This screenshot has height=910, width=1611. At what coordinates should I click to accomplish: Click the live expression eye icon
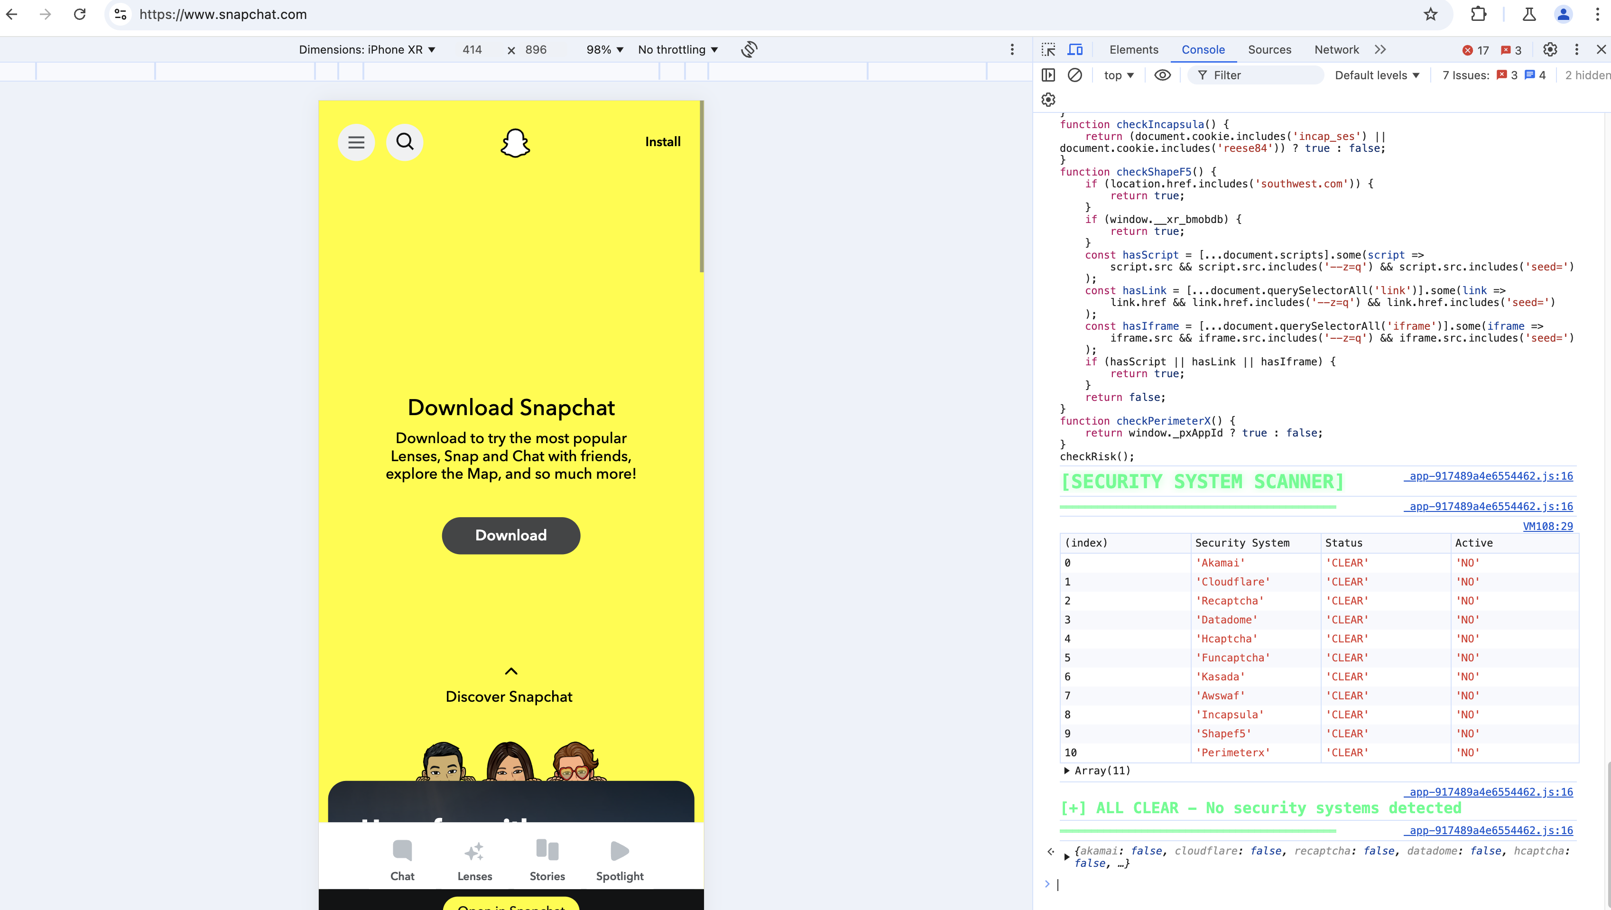(1162, 75)
